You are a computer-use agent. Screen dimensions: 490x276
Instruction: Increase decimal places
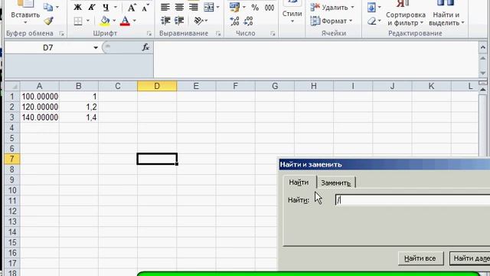pos(234,21)
